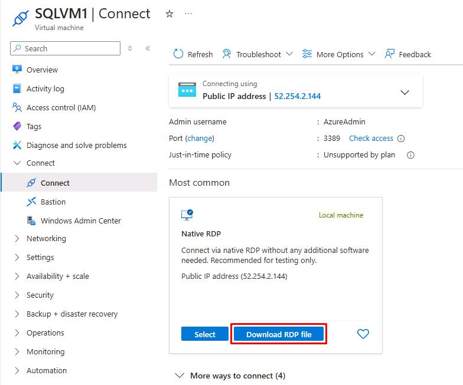Expand the Security section
463x385 pixels.
click(x=17, y=295)
